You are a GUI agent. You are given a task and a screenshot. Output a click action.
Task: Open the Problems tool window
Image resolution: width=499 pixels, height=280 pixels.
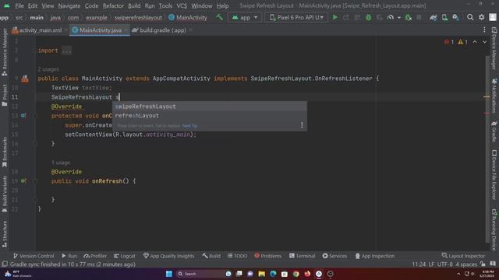click(268, 256)
